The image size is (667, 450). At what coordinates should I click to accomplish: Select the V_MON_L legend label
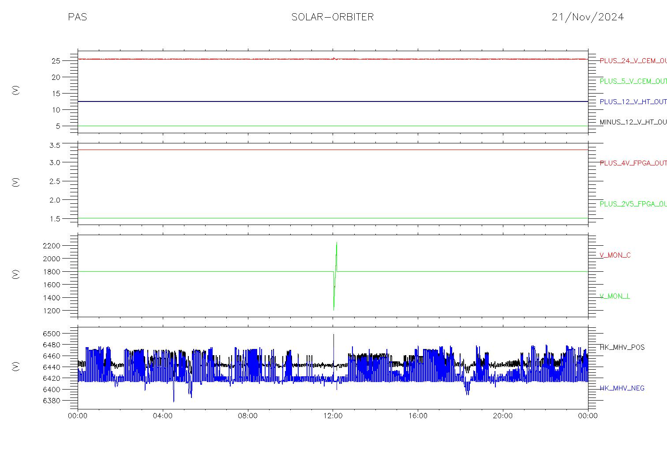(x=615, y=296)
